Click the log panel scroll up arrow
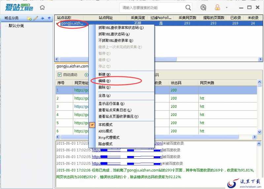 point(259,144)
